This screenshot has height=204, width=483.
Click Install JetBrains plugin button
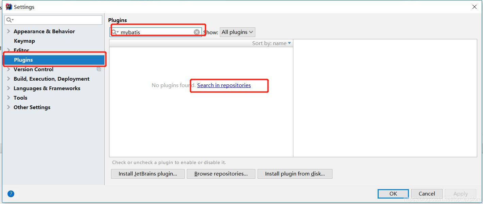point(148,174)
